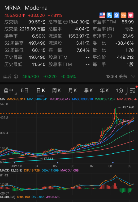Tap the 2216.89万股 volume value
Screen dimensions: 138x202
[32, 29]
